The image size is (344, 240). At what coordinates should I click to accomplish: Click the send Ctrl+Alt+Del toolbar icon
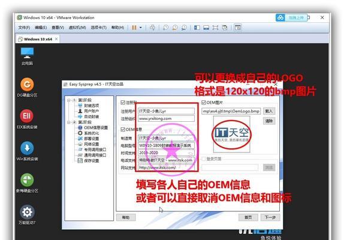point(152,28)
